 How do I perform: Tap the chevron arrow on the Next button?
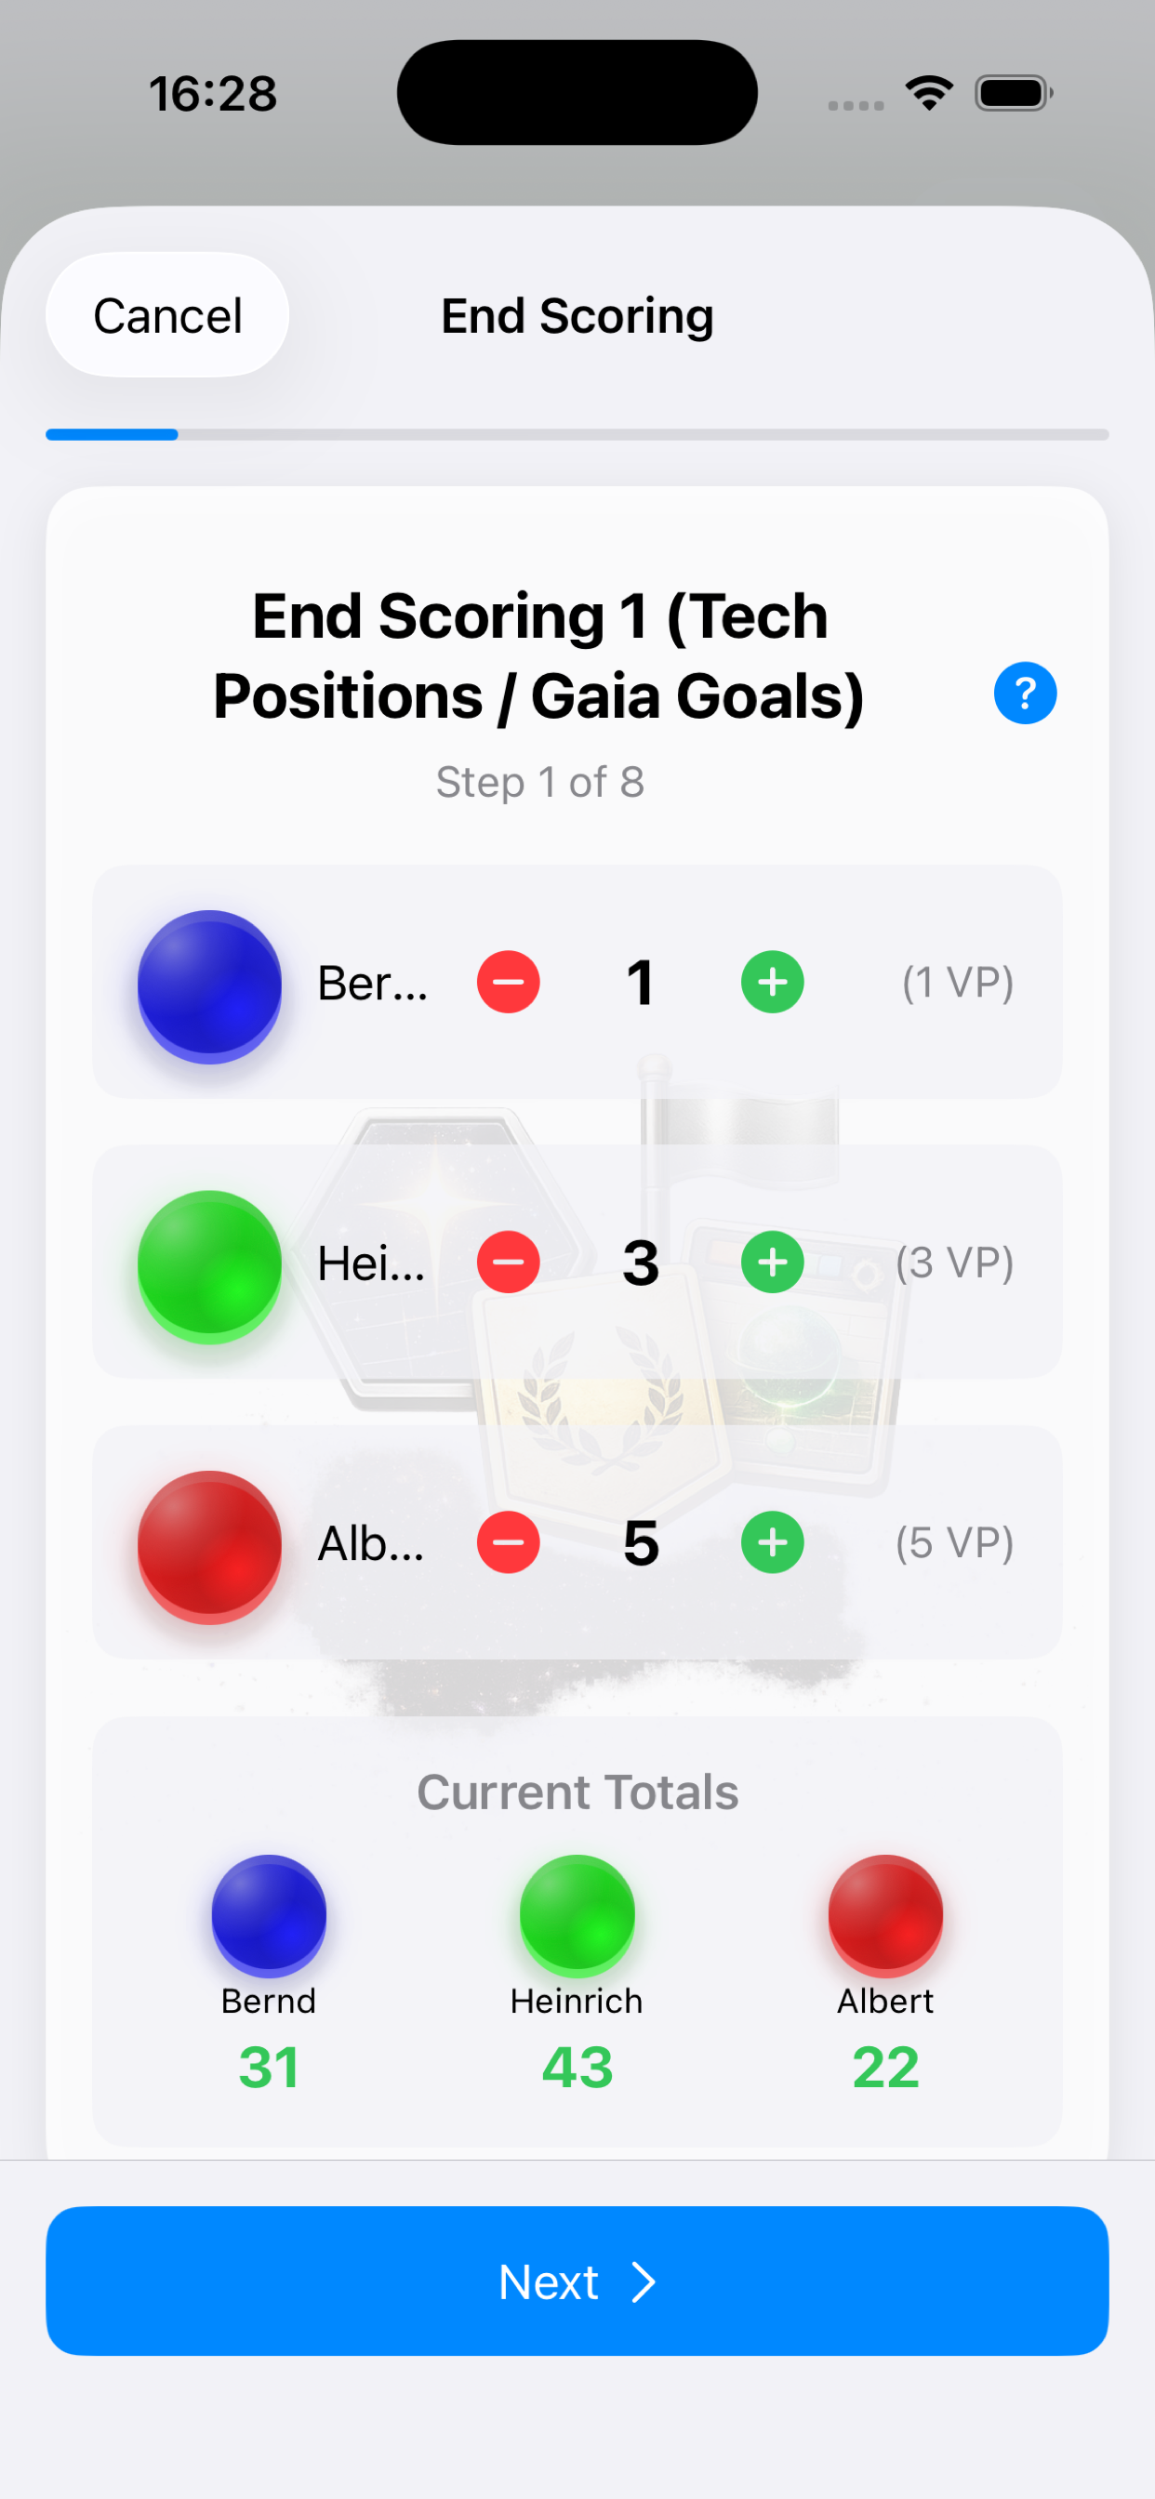click(x=644, y=2281)
